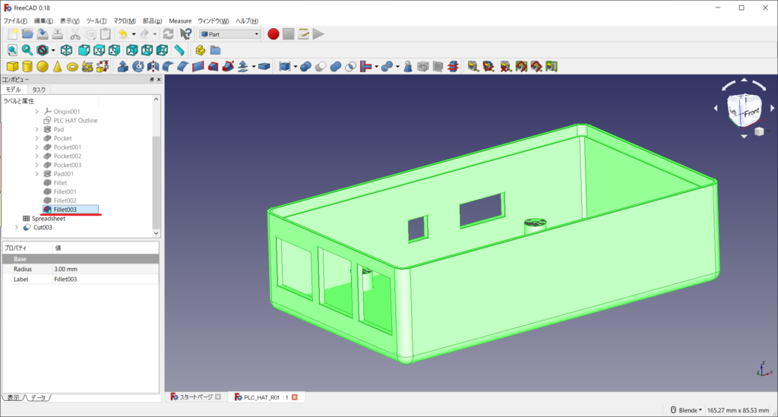This screenshot has height=417, width=778.
Task: Expand the Cut003 tree node
Action: tap(17, 227)
